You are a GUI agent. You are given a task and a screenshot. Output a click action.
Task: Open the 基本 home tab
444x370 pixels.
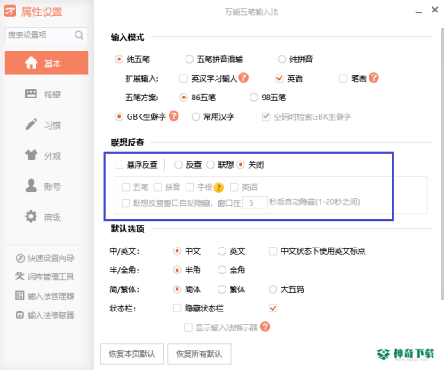[46, 63]
